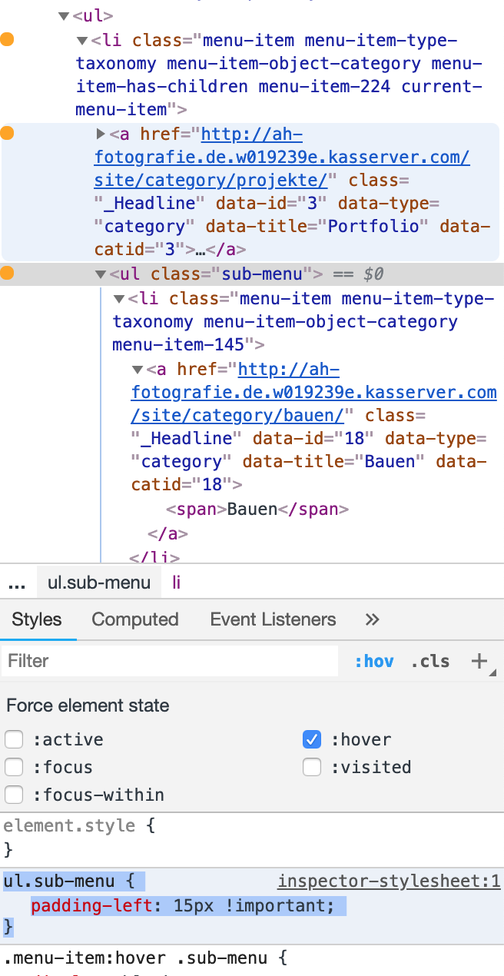Collapse the menu-item-145 li node
Viewport: 504px width, 976px height.
tap(119, 298)
